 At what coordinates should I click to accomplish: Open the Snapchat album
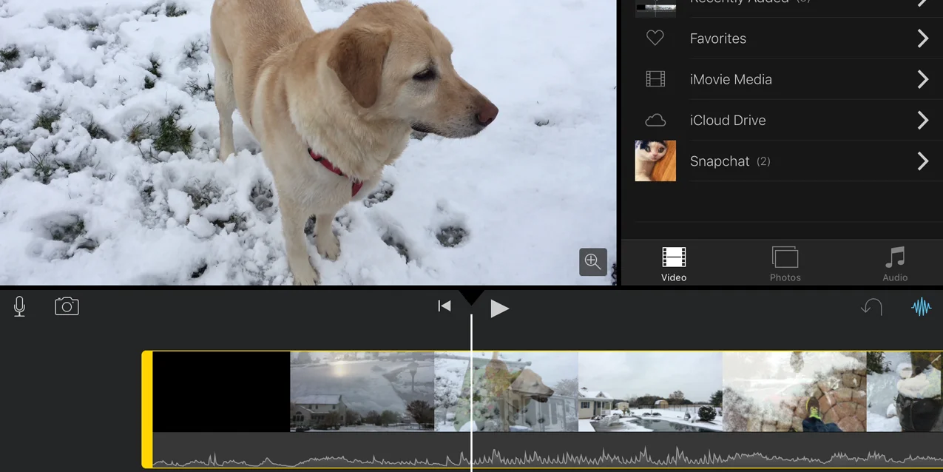(x=783, y=161)
